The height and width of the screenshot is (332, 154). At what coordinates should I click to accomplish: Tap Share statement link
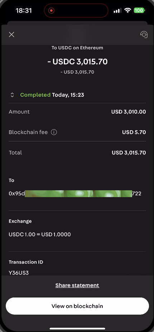pyautogui.click(x=77, y=285)
